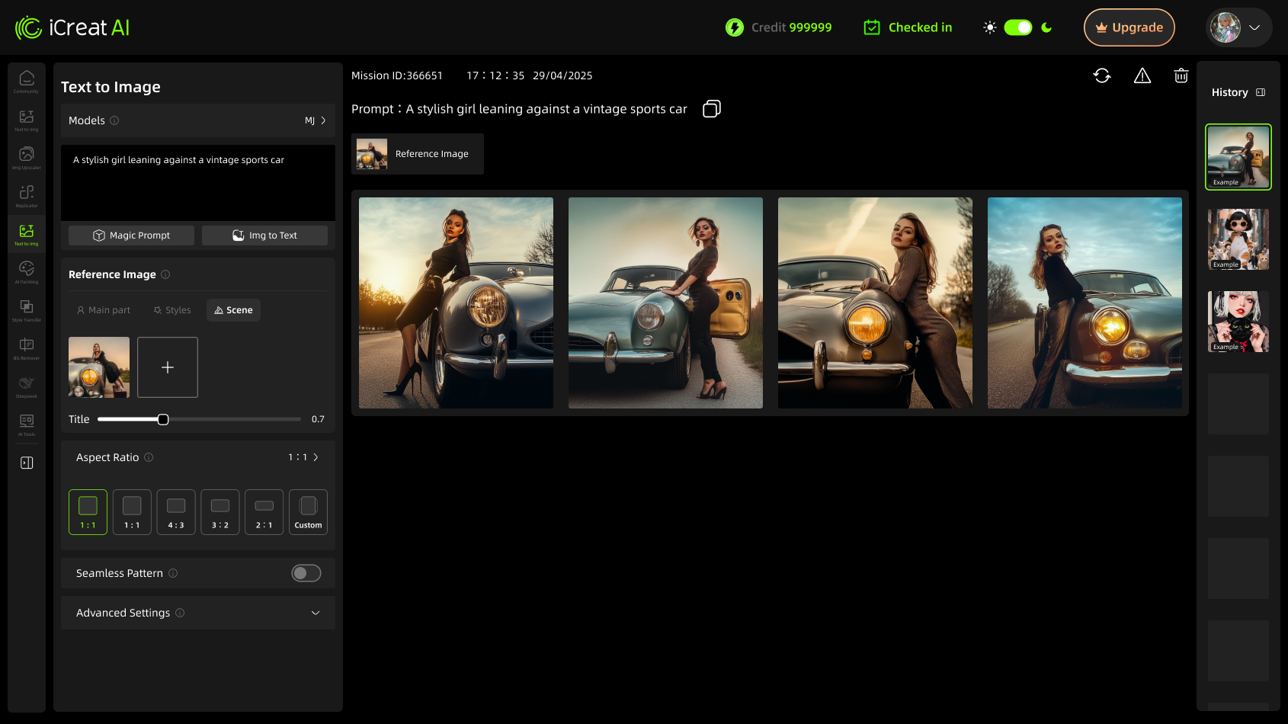Enable the Seamless Pattern toggle
This screenshot has width=1288, height=724.
click(306, 573)
